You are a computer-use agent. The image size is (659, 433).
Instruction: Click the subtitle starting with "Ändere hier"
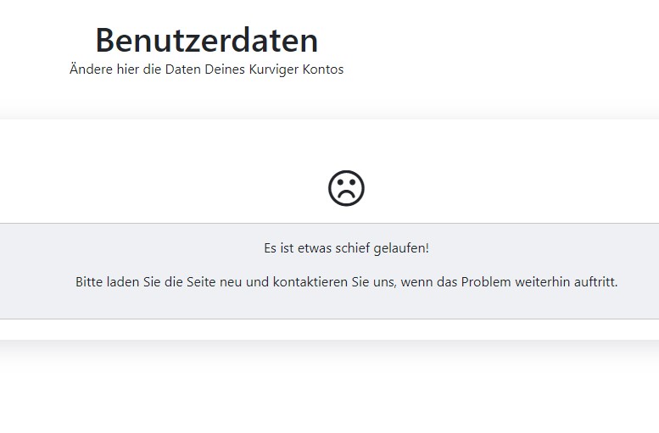(206, 69)
